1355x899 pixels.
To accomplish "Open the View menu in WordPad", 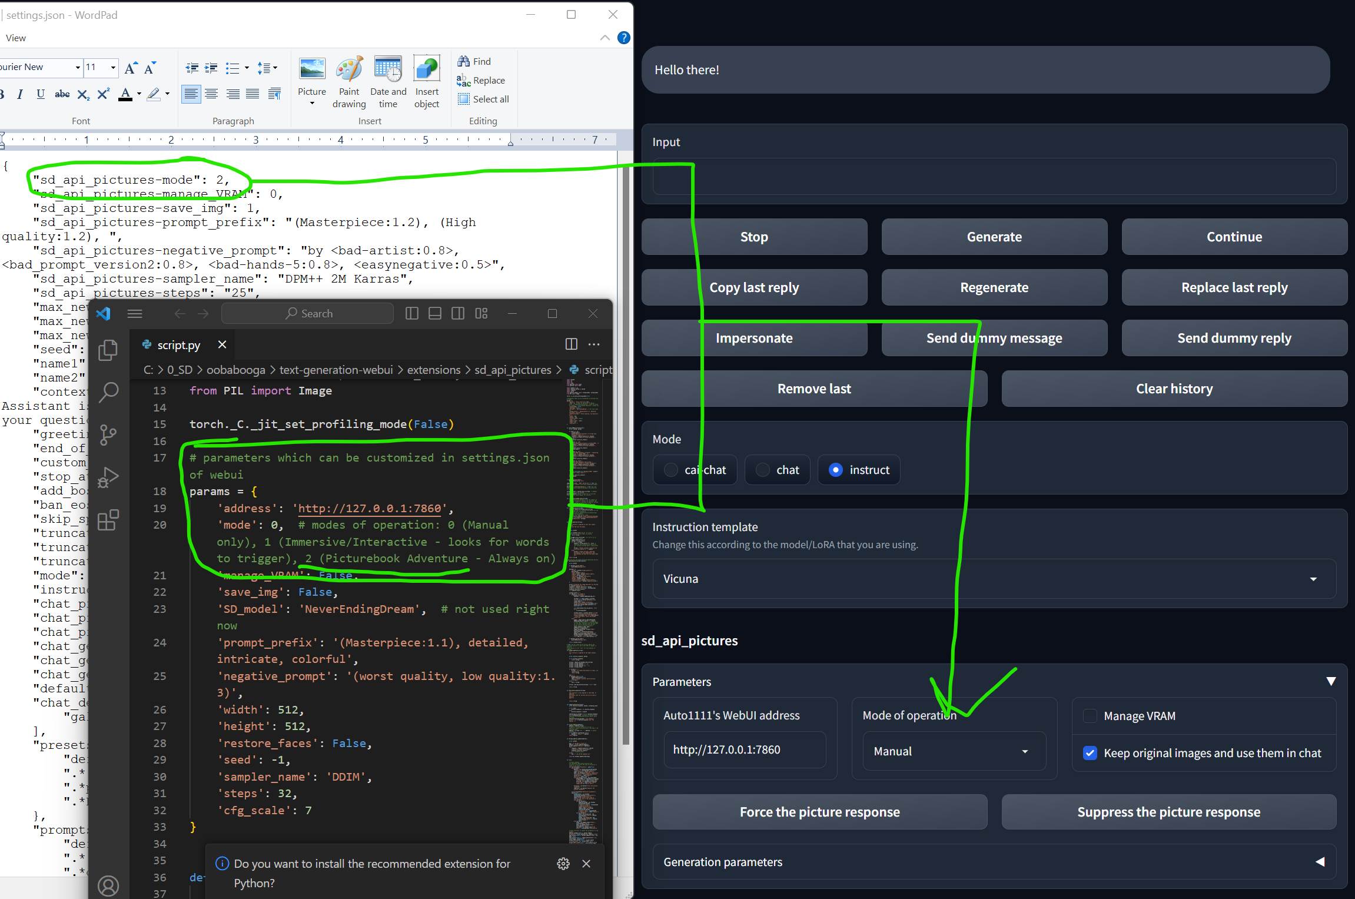I will (x=15, y=37).
